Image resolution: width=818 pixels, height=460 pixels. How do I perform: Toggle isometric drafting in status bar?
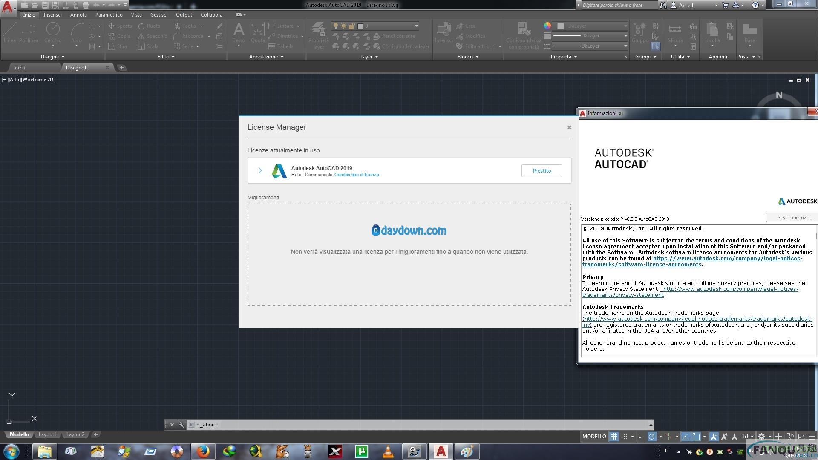[669, 436]
